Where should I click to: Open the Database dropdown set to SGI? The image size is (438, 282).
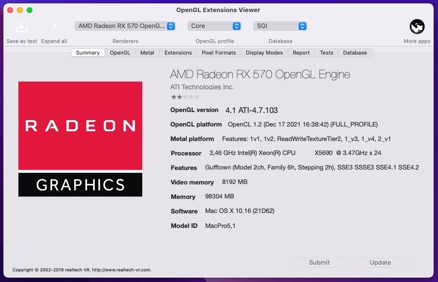click(280, 26)
